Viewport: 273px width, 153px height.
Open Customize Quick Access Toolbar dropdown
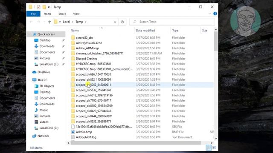[x=49, y=7]
